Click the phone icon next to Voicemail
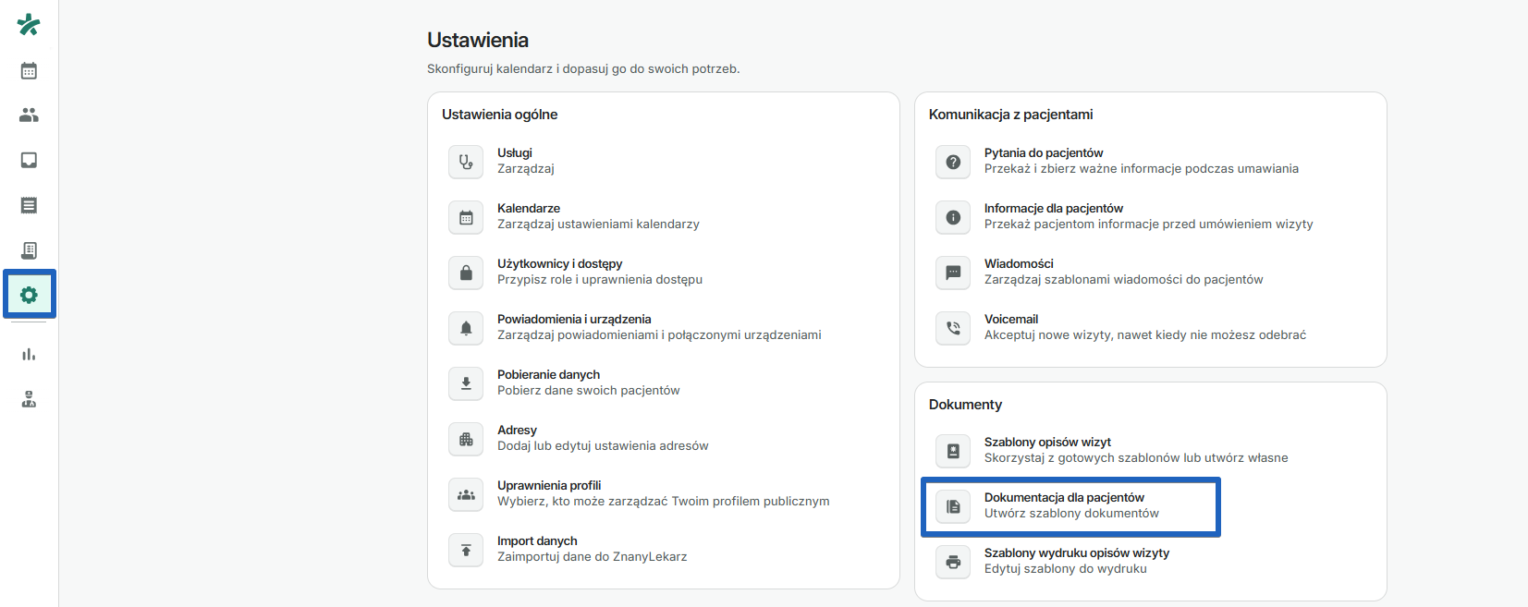Image resolution: width=1528 pixels, height=607 pixels. click(x=953, y=328)
